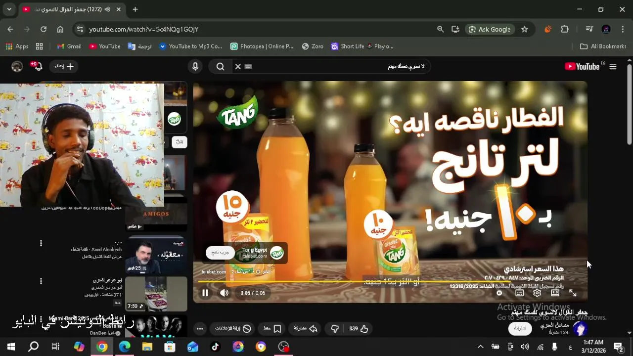Viewport: 633px width, 356px height.
Task: Open the zoom magnifier in address bar
Action: coord(440,29)
